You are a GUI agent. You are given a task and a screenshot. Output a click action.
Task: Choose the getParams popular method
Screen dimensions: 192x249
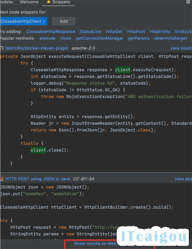pos(139,38)
